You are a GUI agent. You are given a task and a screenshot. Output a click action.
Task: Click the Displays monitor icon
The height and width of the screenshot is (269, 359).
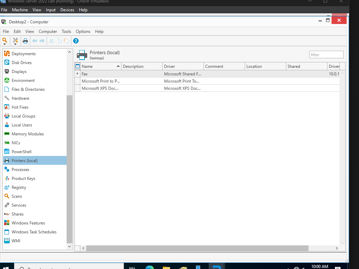[7, 71]
